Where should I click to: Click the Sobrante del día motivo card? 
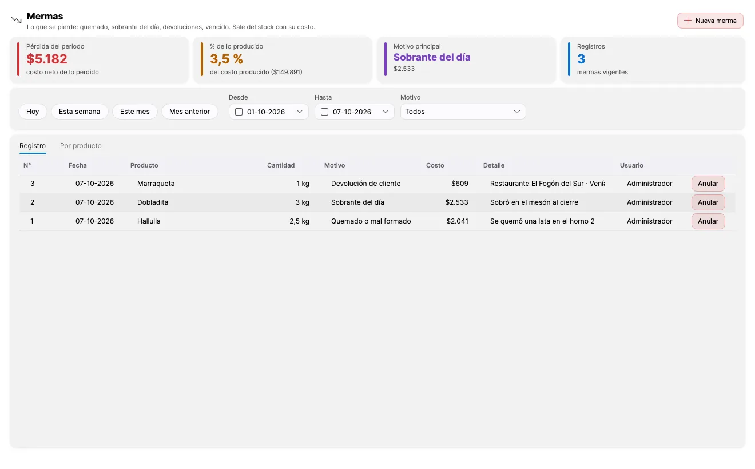[x=466, y=59]
